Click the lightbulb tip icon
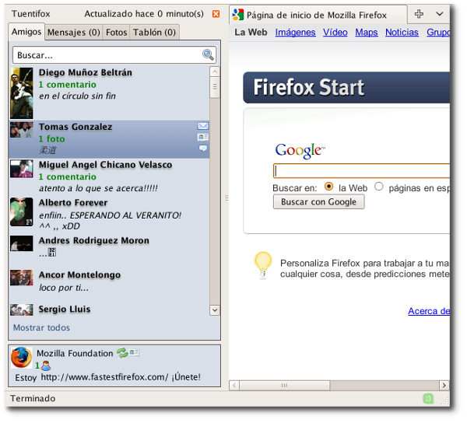The image size is (467, 423). (263, 265)
